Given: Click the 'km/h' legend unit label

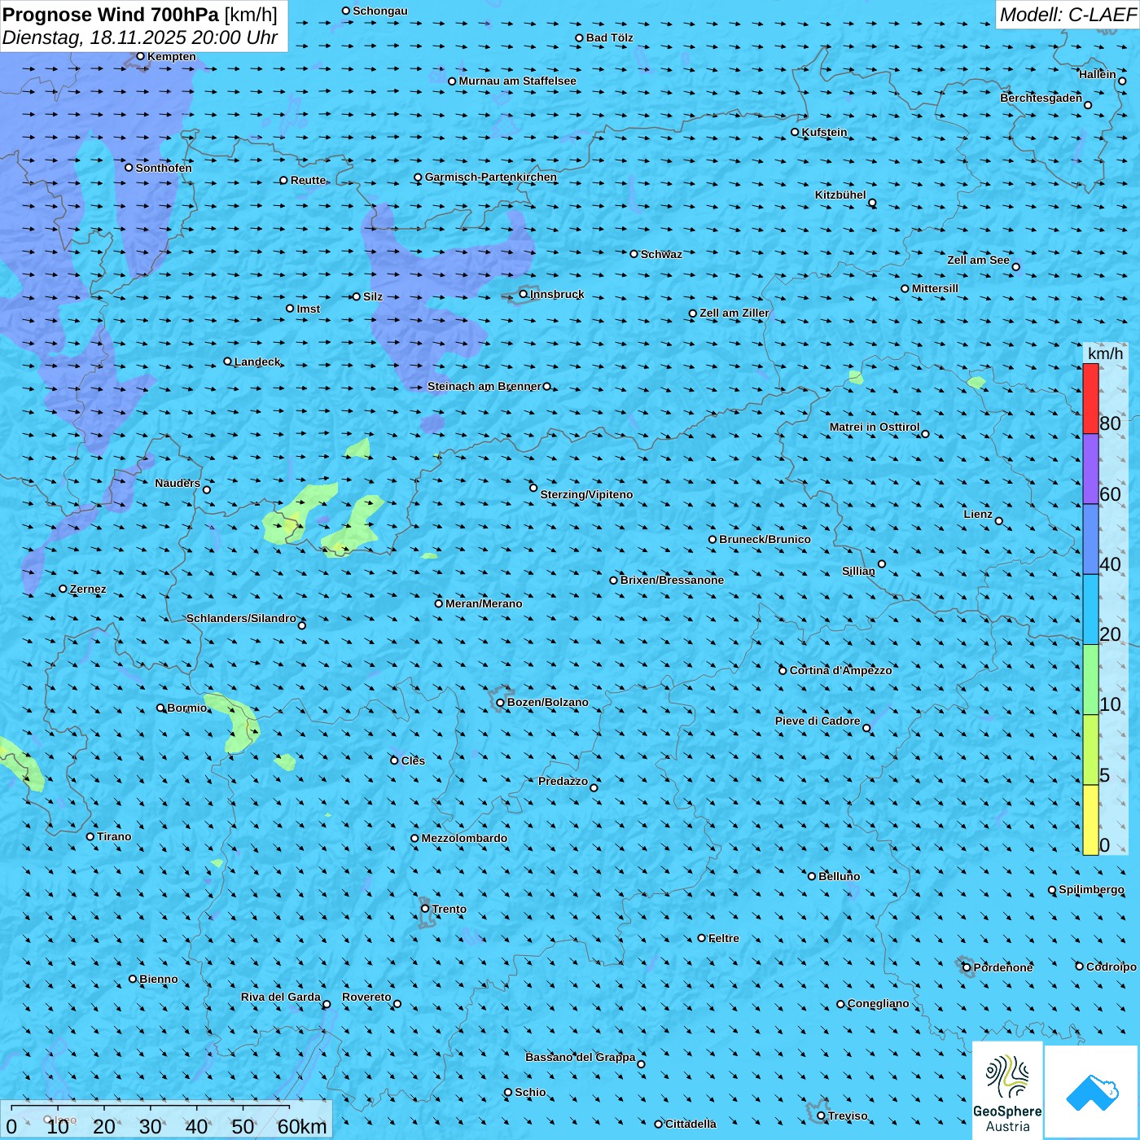Looking at the screenshot, I should tap(1105, 353).
